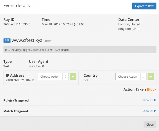Click the blue GET method badge
The image size is (159, 131).
pos(7,41)
